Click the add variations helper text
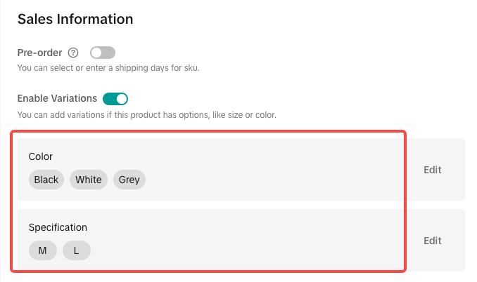The width and height of the screenshot is (477, 282). (x=146, y=114)
